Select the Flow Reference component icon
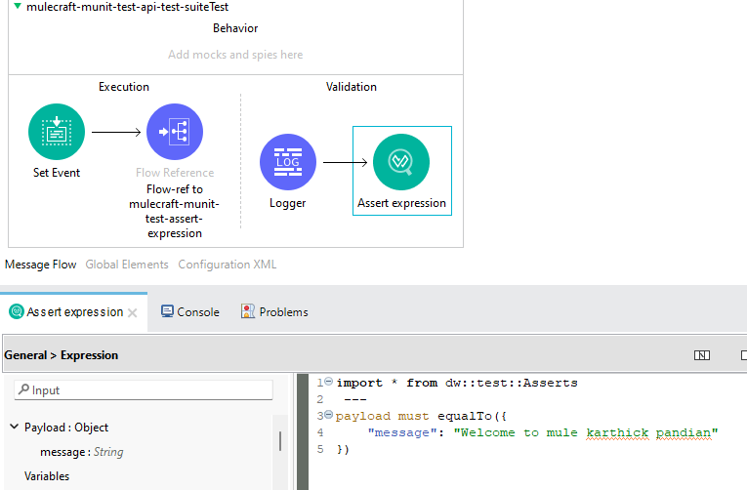This screenshot has width=747, height=490. pos(175,132)
